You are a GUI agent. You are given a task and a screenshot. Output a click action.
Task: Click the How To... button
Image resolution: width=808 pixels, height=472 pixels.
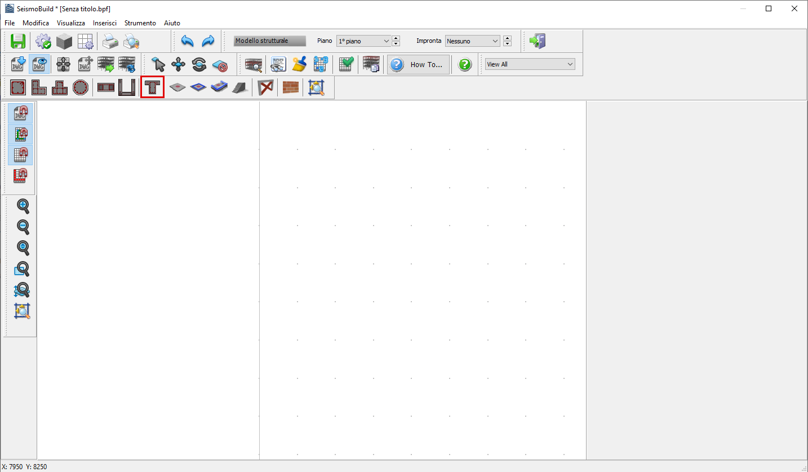[419, 64]
